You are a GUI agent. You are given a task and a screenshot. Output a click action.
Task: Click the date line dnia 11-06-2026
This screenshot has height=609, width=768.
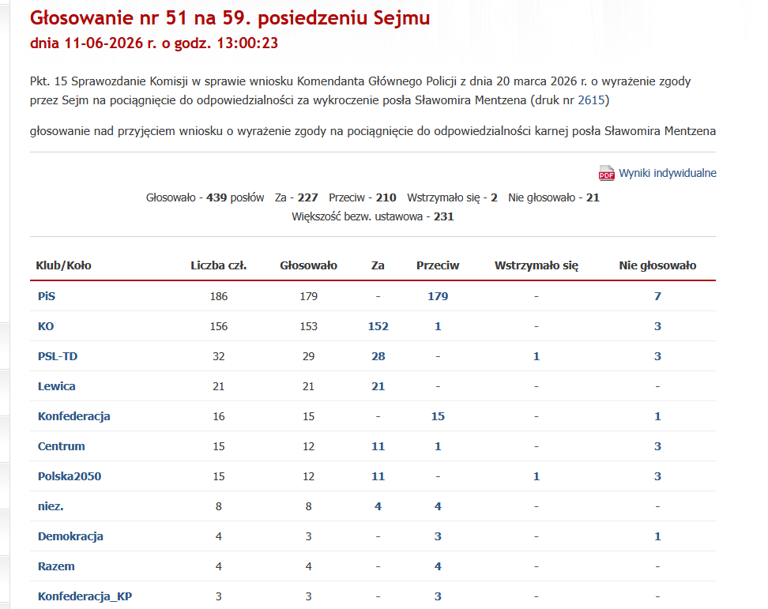point(154,43)
